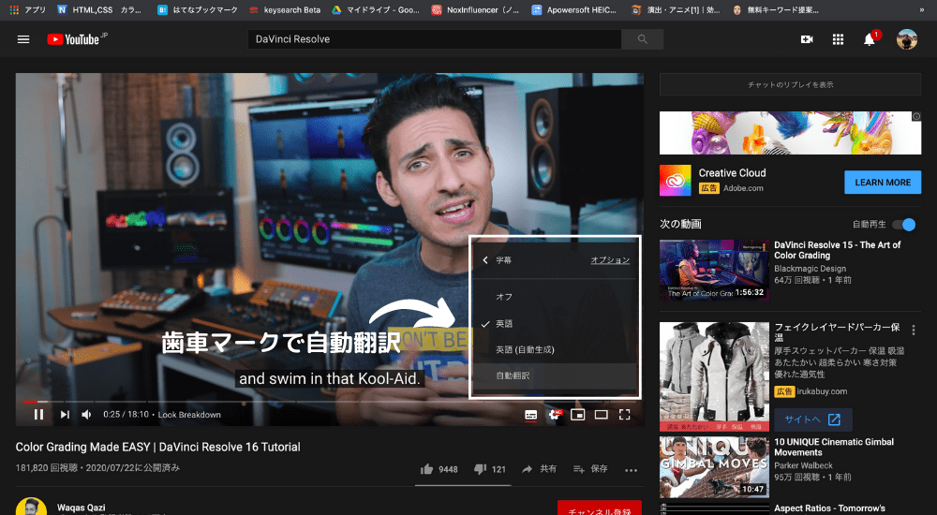
Task: Open the Waqas Qazi channel name
Action: 82,508
